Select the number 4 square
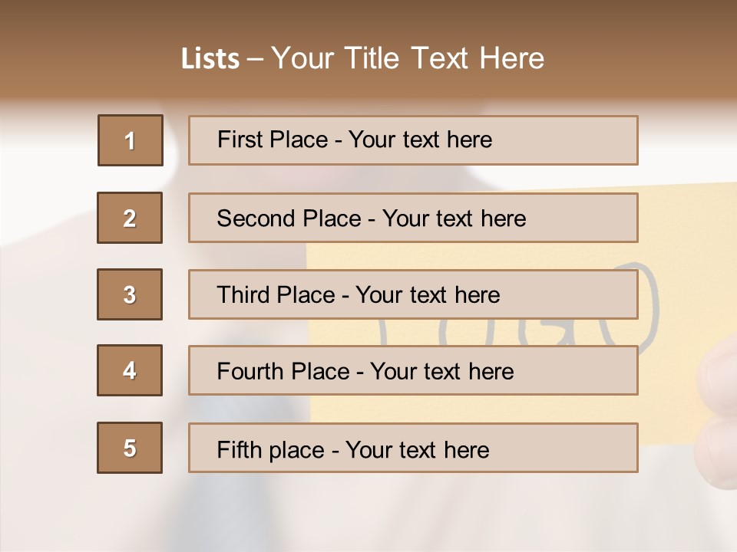The height and width of the screenshot is (552, 737). pos(130,370)
